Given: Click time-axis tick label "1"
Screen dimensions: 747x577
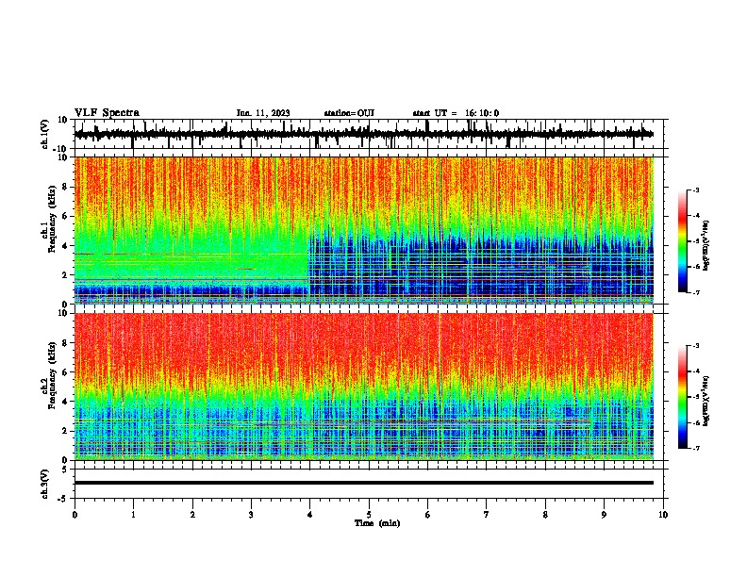Looking at the screenshot, I should [133, 515].
